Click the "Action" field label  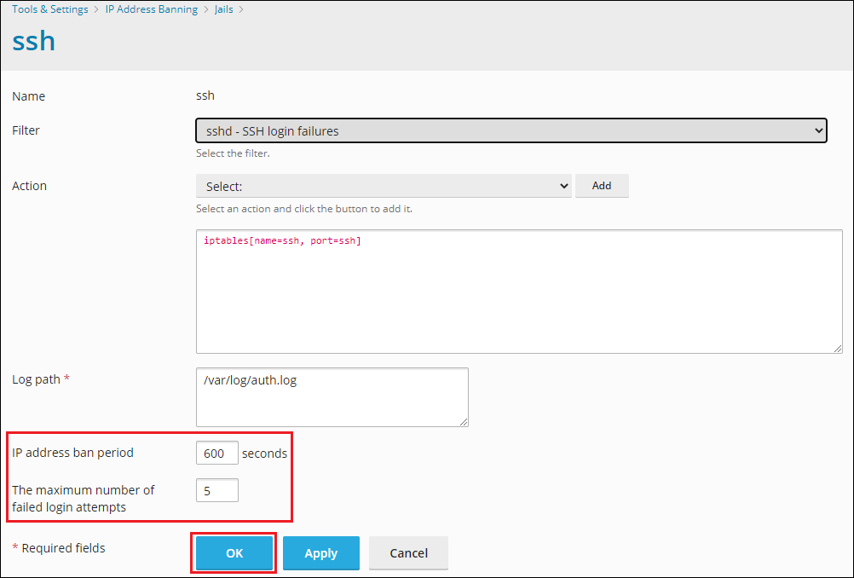[x=29, y=186]
